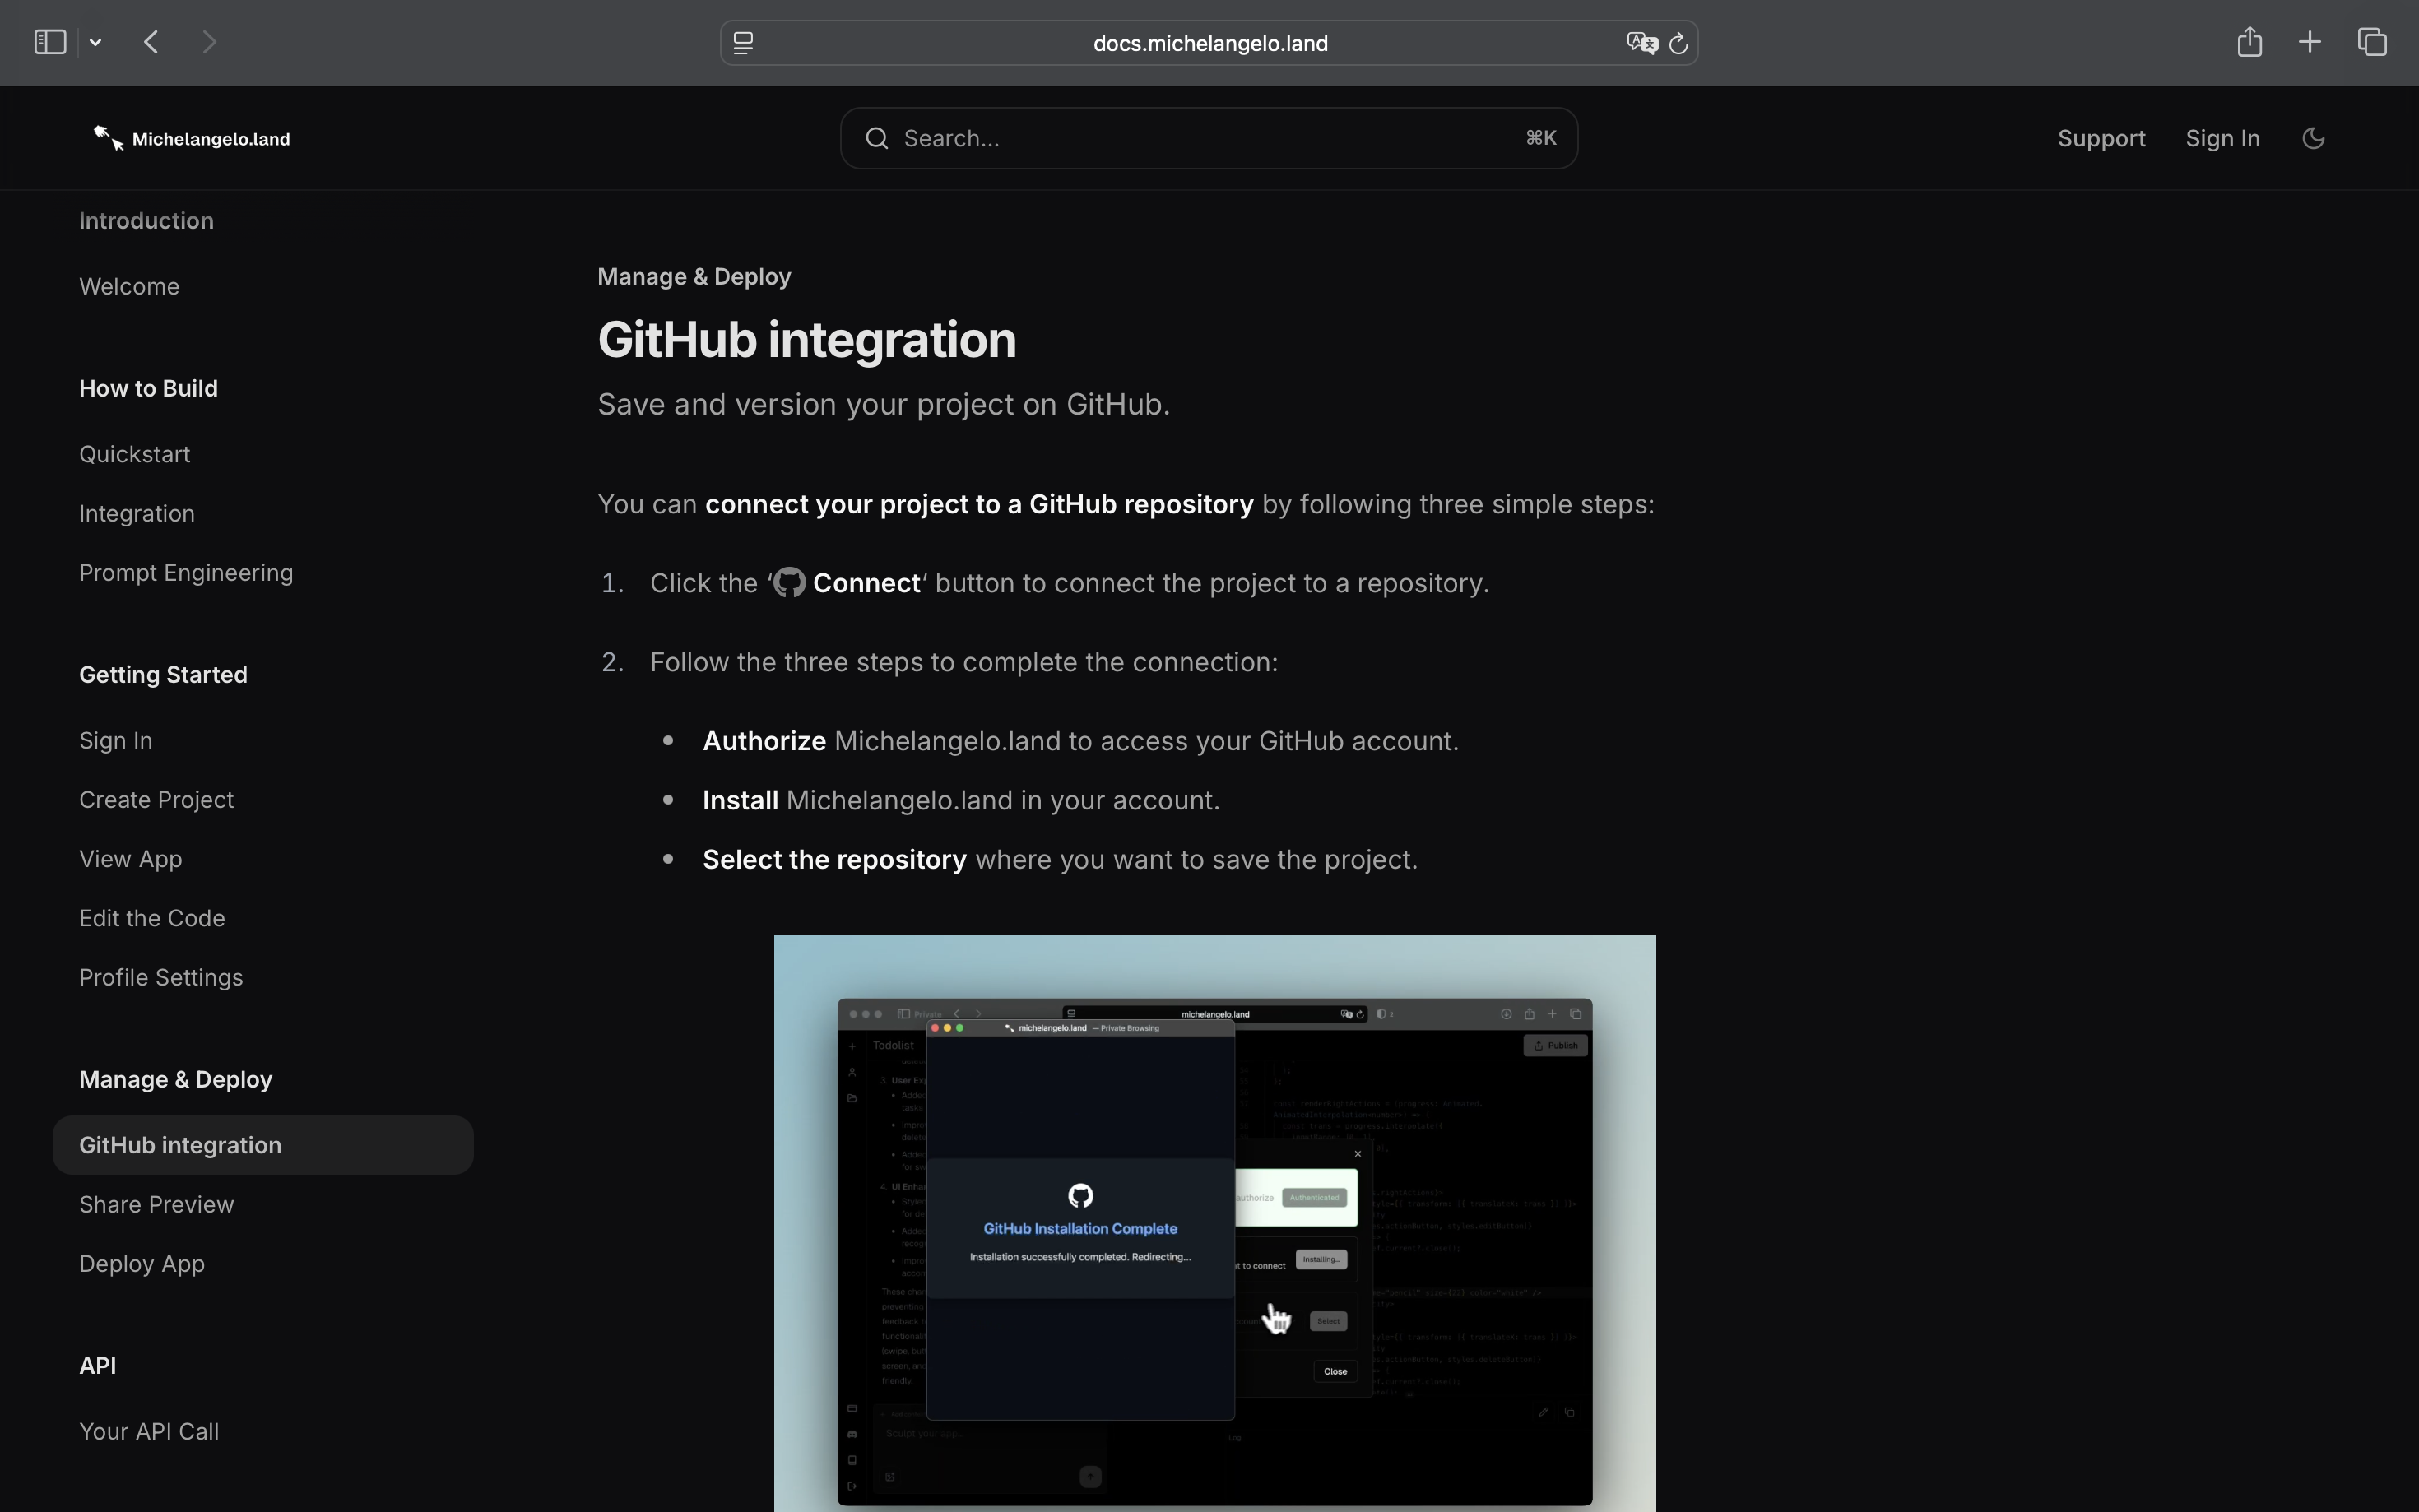This screenshot has width=2419, height=1512.
Task: Open the sidebar dropdown chevron in toolbar
Action: 96,42
